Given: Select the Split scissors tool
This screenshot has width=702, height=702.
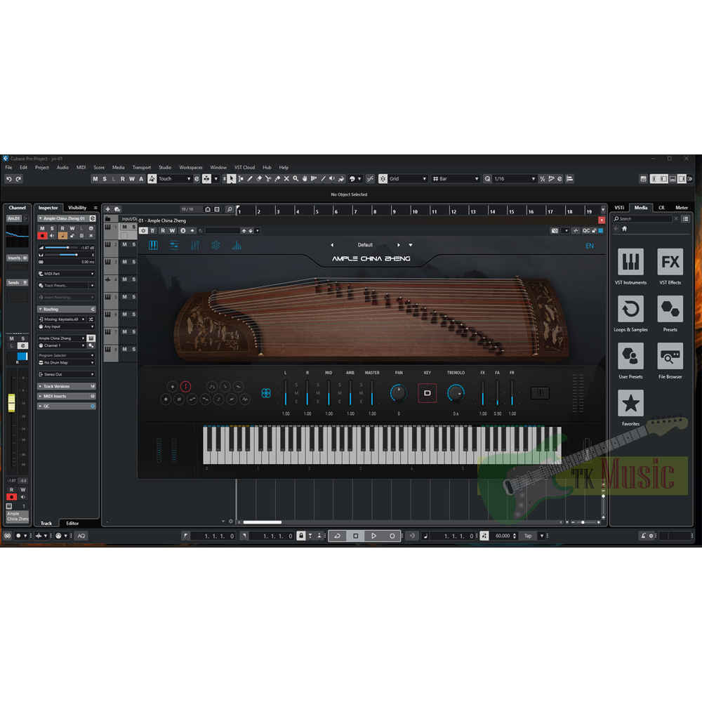Looking at the screenshot, I should (268, 178).
